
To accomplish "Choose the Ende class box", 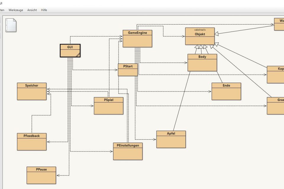I will (x=226, y=92).
